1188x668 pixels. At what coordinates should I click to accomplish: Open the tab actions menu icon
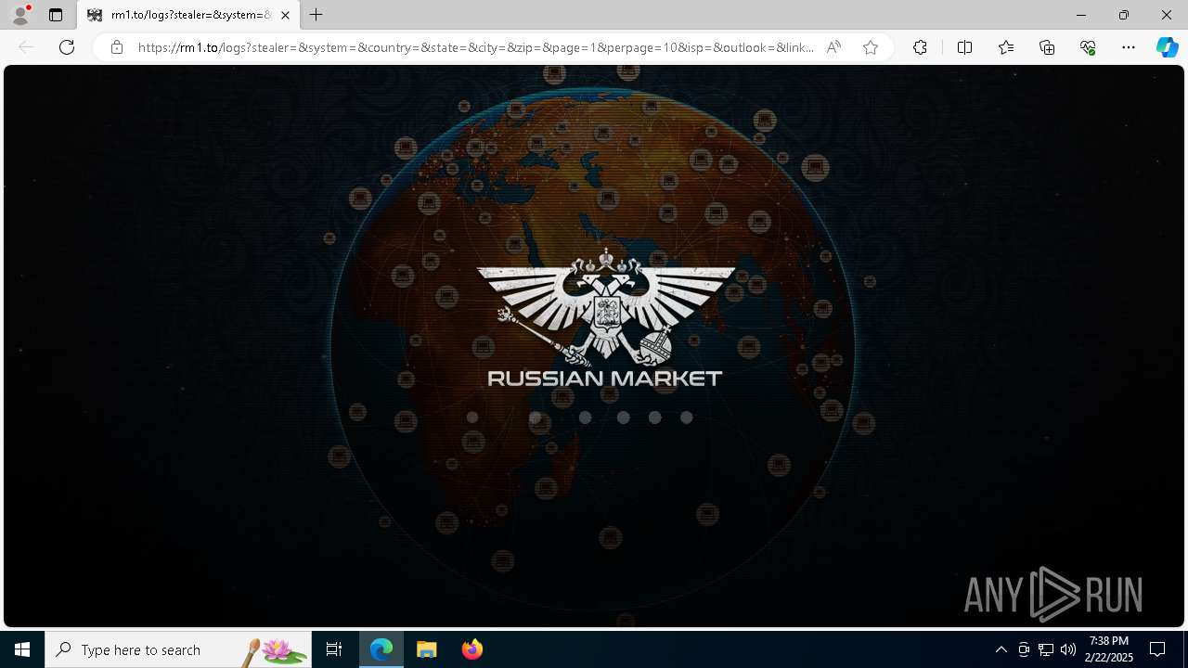click(x=56, y=15)
